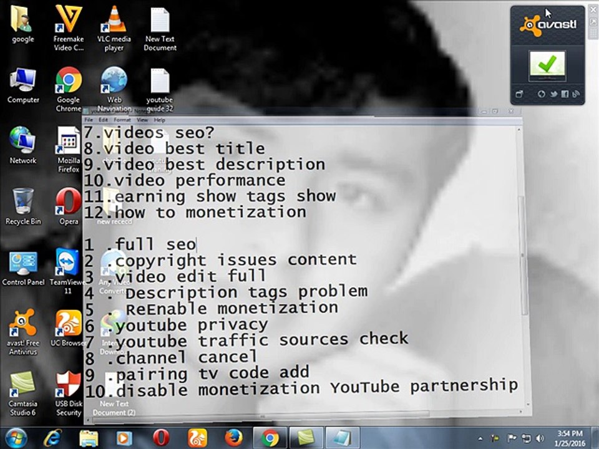599x449 pixels.
Task: Open Notepad Edit menu
Action: click(x=103, y=120)
